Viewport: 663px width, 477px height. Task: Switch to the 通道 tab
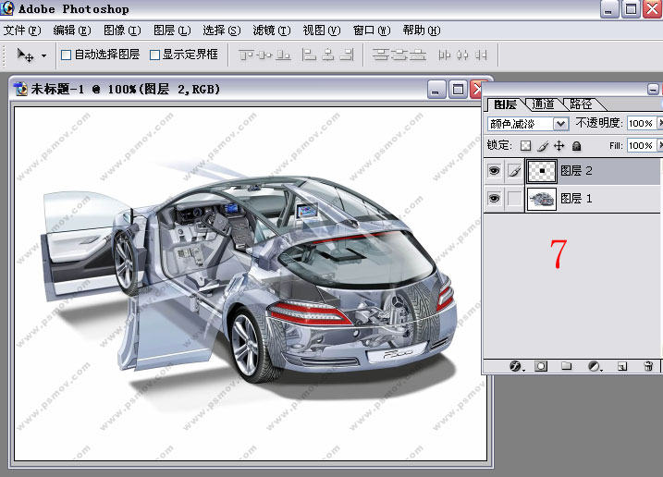(543, 104)
